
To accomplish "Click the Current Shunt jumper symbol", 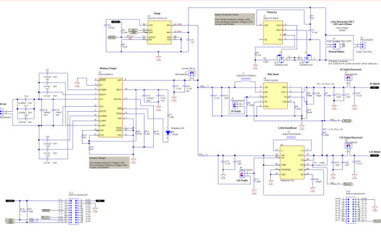I will (x=192, y=73).
